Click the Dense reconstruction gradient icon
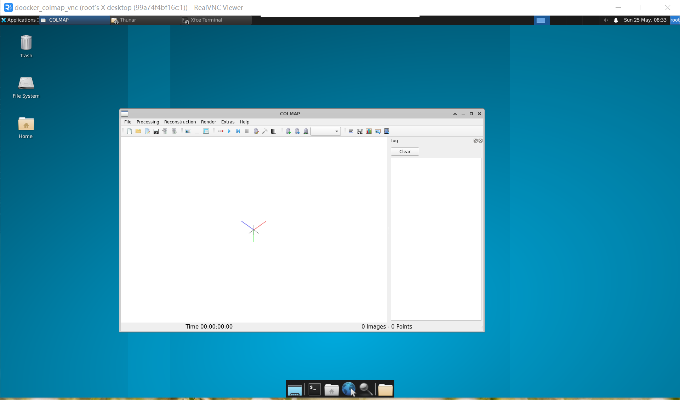680x400 pixels. coord(273,131)
